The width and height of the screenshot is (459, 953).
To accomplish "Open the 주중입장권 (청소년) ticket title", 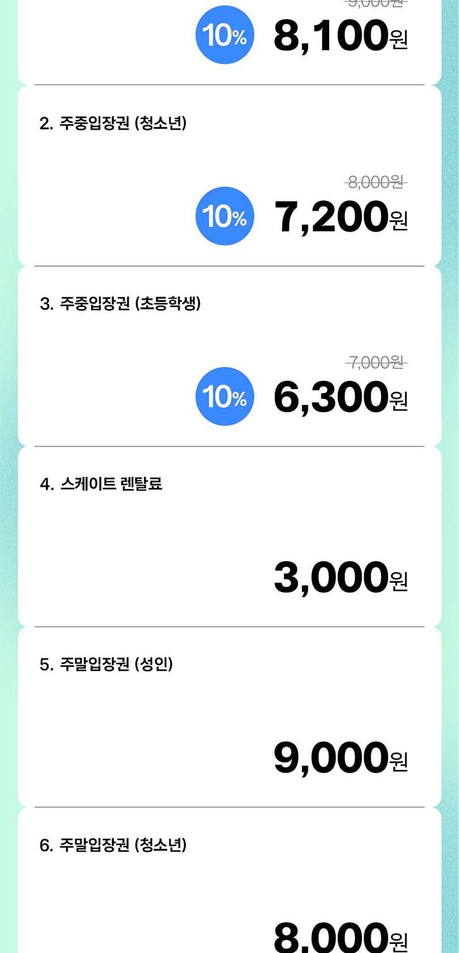I will [x=113, y=123].
